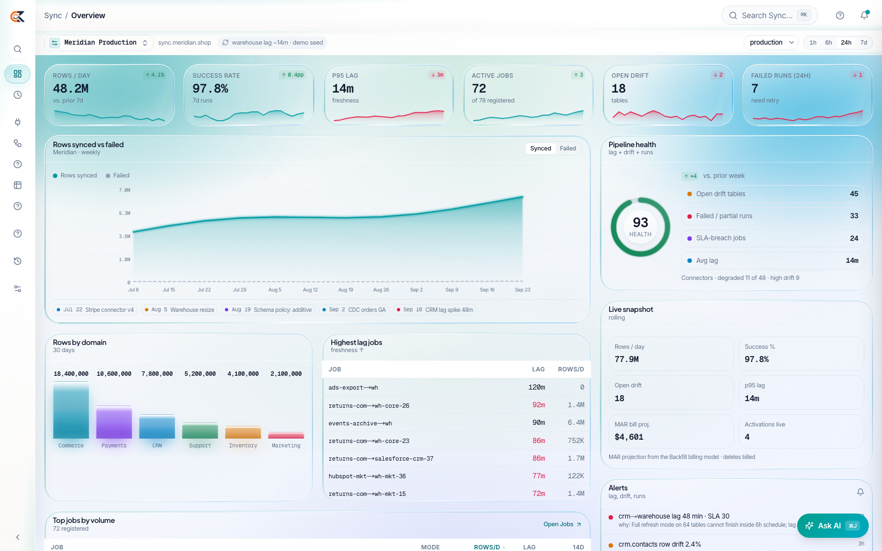This screenshot has height=551, width=882.
Task: Open the tables grid icon in sidebar
Action: 18,185
